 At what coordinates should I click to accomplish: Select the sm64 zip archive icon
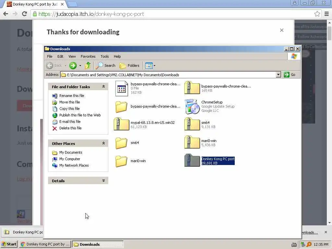192,124
